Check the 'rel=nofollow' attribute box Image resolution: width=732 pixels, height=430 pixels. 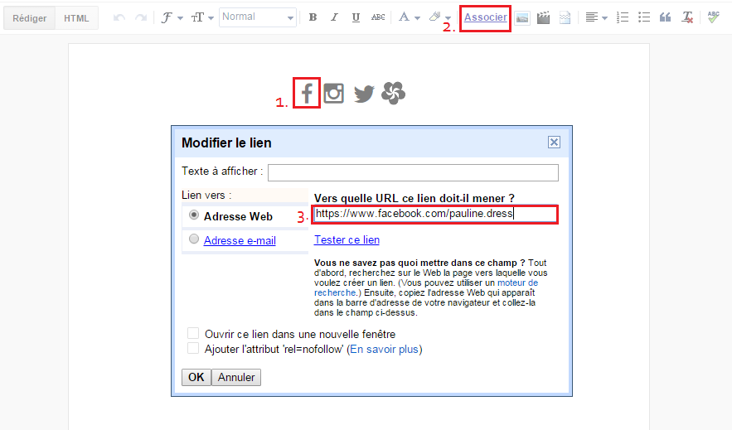(x=193, y=349)
